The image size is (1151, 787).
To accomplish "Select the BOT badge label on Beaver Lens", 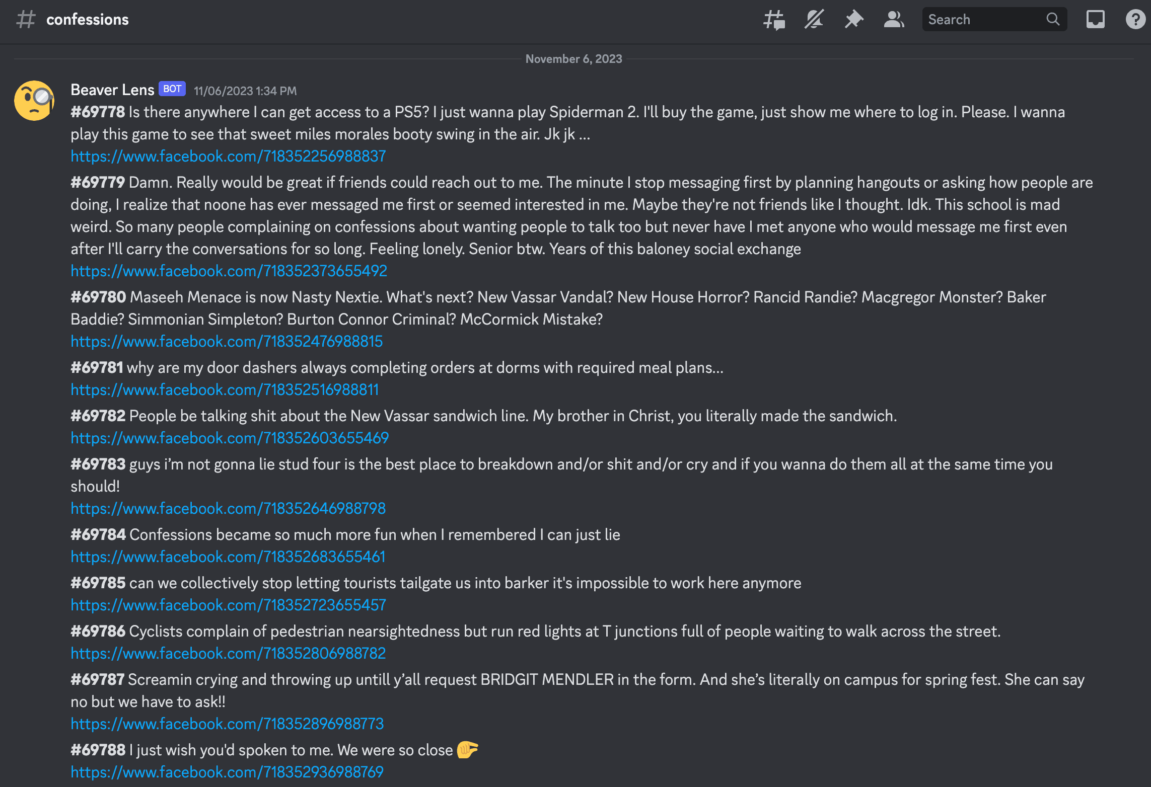I will click(174, 90).
